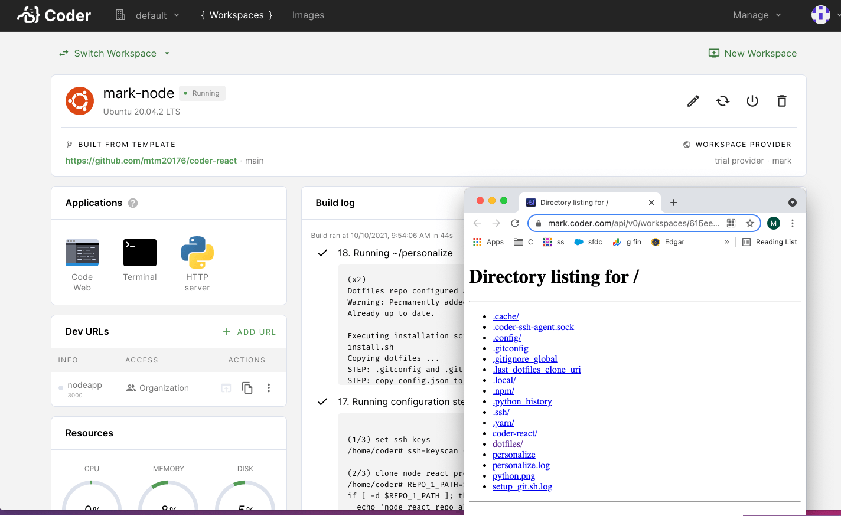The width and height of the screenshot is (841, 516).
Task: Go back in the browser
Action: 477,223
